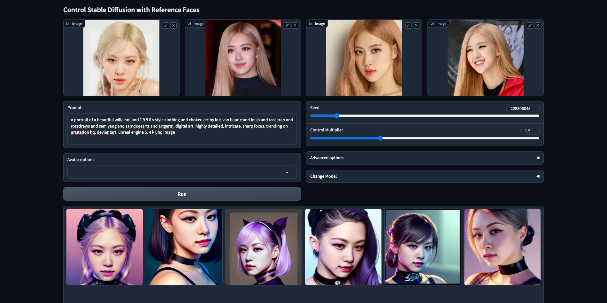Click the 'Control Multiplier' label text
Image resolution: width=607 pixels, height=303 pixels.
327,130
